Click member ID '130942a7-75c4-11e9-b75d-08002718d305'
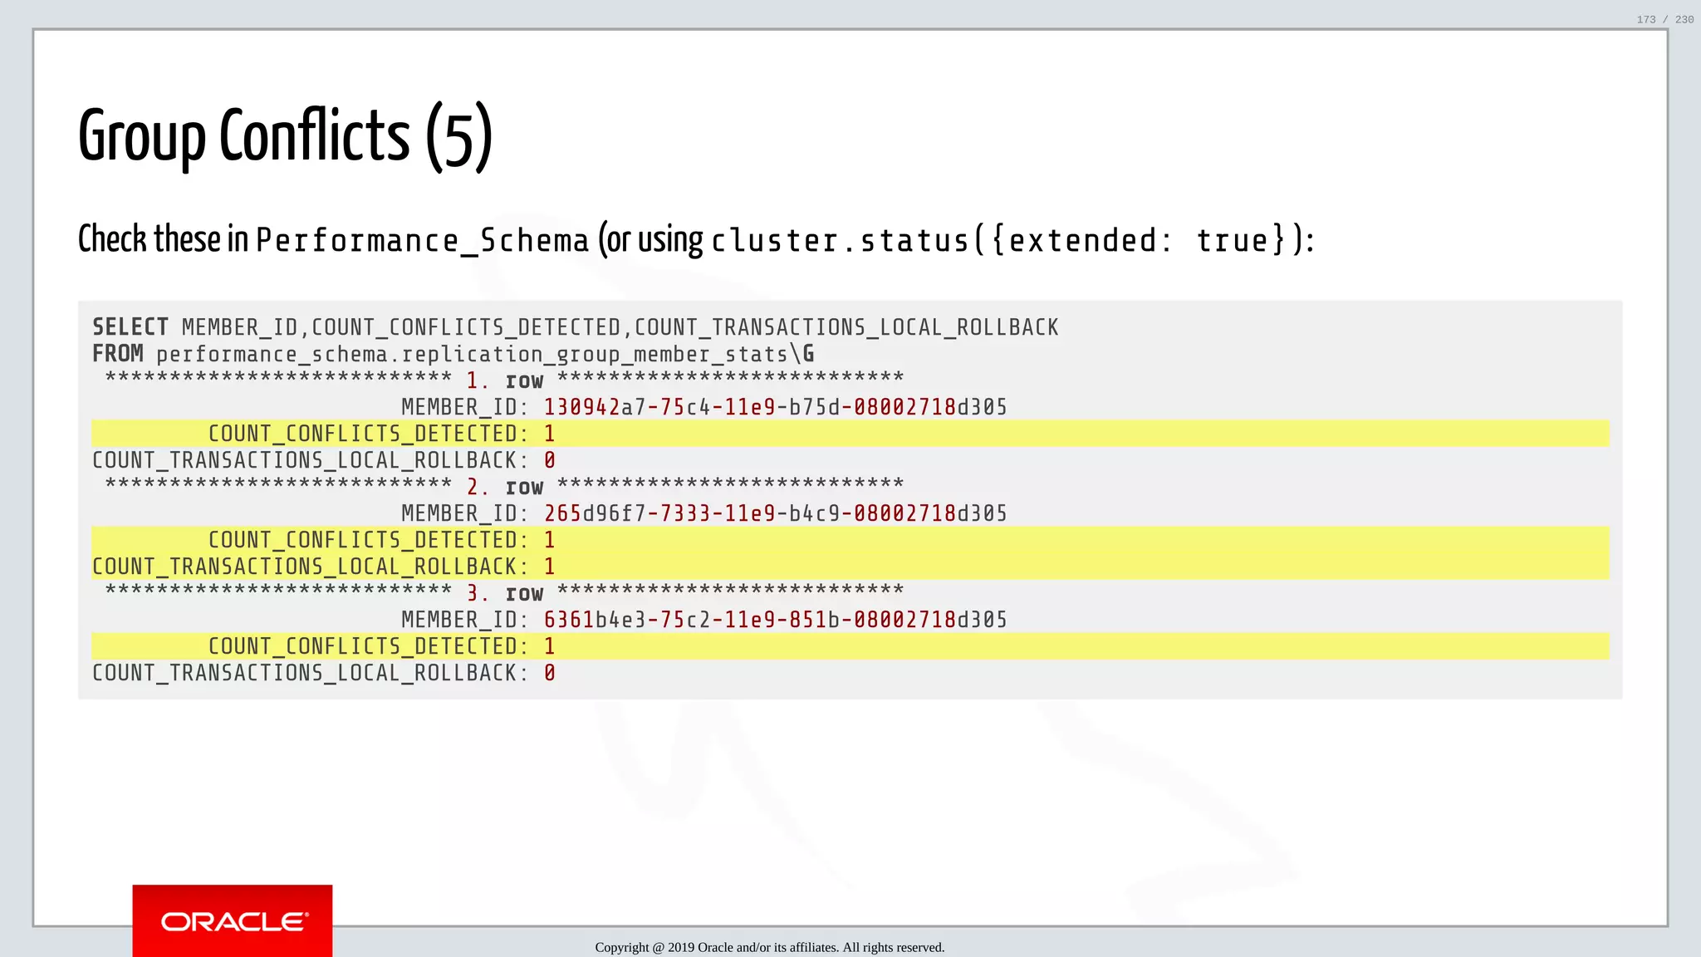The image size is (1701, 957). click(776, 407)
